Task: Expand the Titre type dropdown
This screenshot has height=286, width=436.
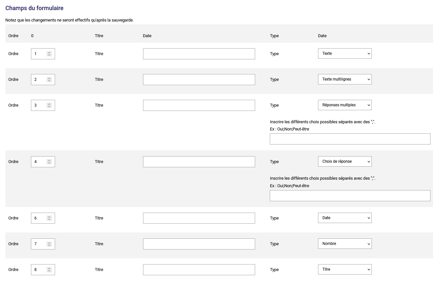Action: point(345,269)
